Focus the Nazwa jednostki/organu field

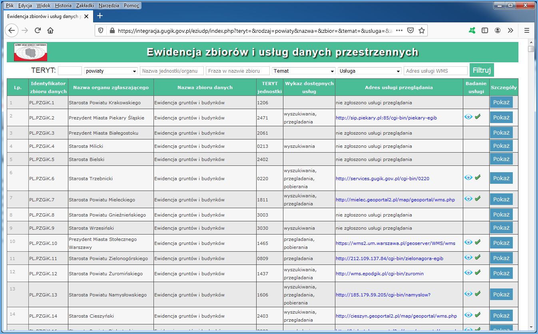point(172,71)
